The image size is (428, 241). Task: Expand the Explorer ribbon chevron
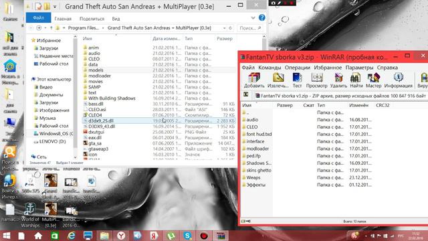coord(253,18)
